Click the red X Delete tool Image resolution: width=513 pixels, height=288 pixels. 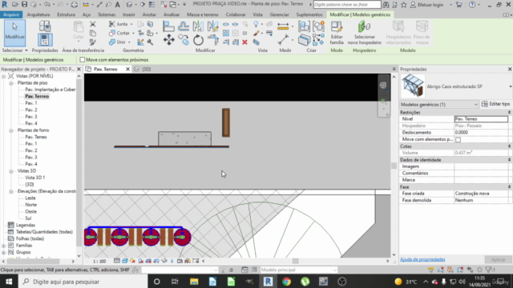(x=244, y=42)
